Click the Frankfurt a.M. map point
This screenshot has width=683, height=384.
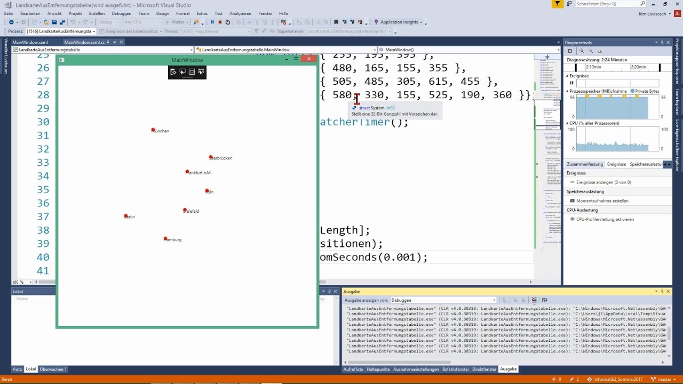tap(187, 172)
